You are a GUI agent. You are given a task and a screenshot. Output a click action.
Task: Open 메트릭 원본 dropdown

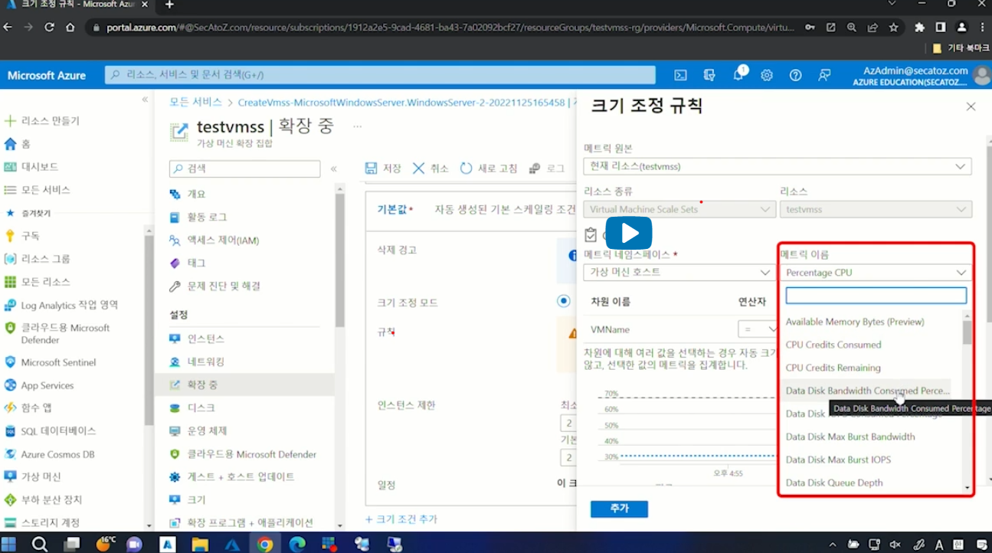point(778,166)
